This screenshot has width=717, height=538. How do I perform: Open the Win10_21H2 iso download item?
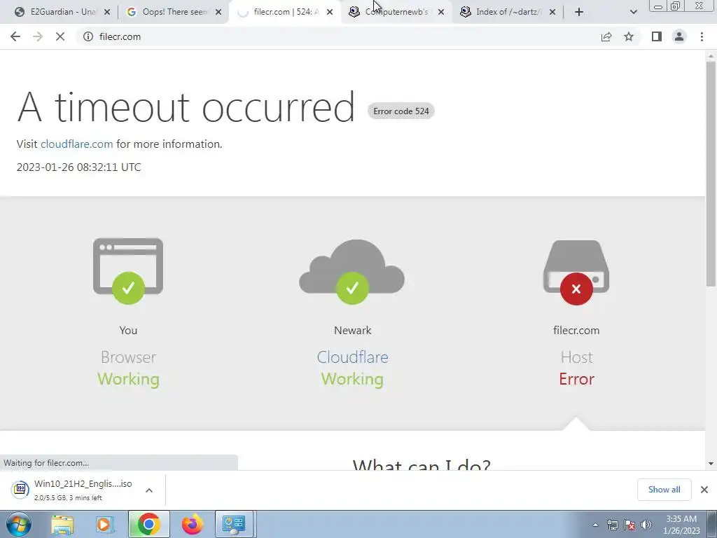click(73, 490)
